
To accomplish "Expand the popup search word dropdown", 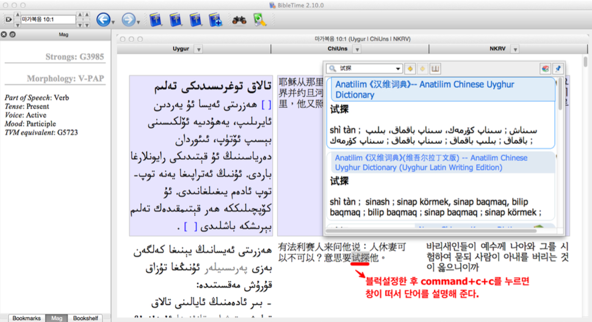I will [x=397, y=69].
